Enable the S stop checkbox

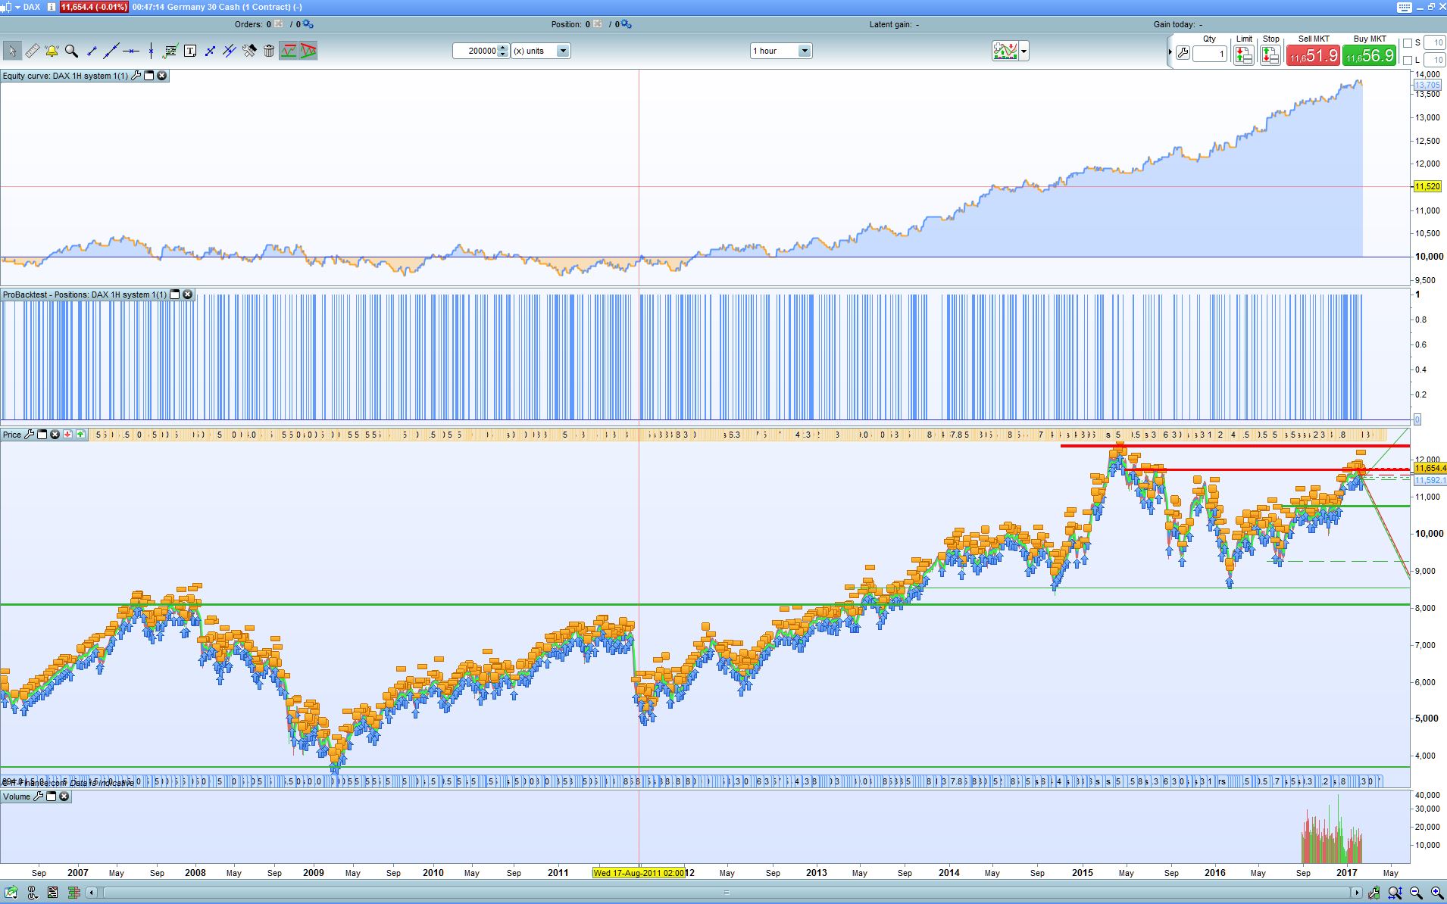point(1408,43)
